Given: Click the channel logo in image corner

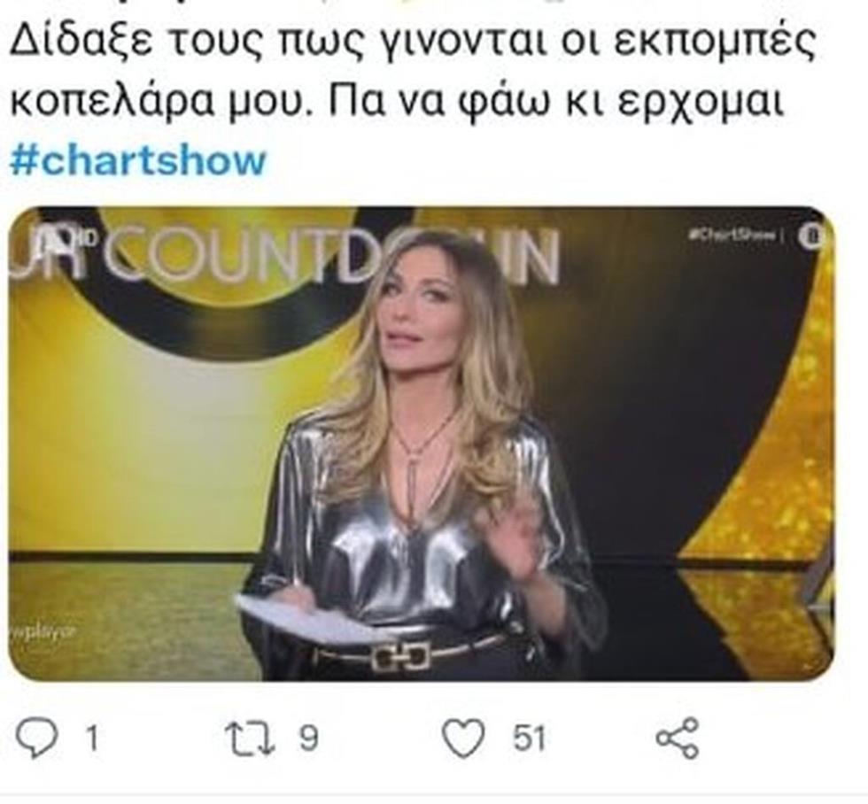Looking at the screenshot, I should coord(811,236).
